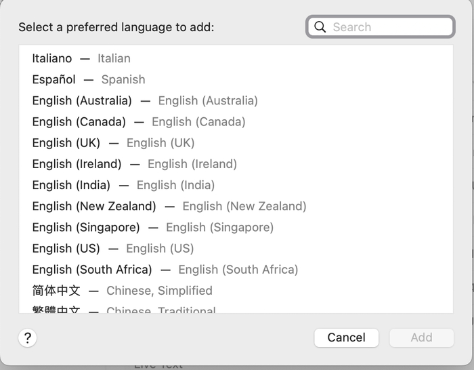Select English (South Africa) option
The image size is (474, 370).
tap(92, 269)
